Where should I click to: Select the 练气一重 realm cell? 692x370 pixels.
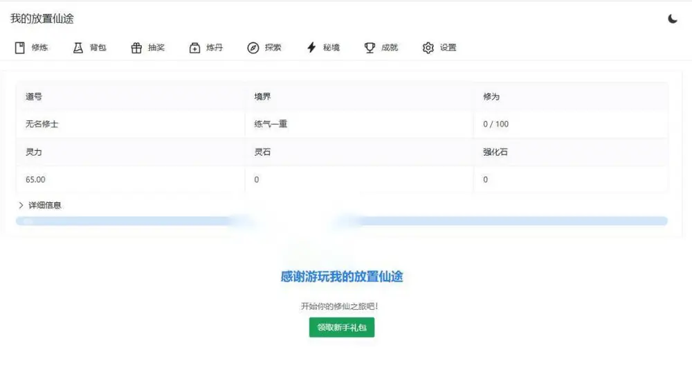(x=359, y=124)
